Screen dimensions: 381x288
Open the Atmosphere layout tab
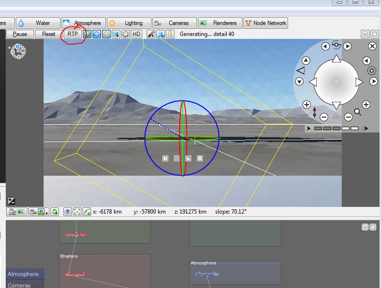[83, 23]
